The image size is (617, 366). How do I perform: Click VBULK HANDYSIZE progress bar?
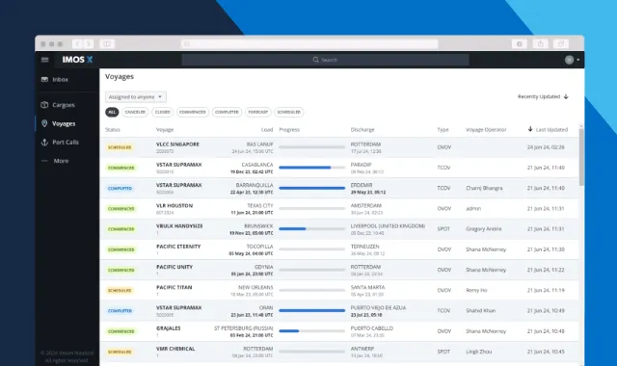click(x=311, y=229)
